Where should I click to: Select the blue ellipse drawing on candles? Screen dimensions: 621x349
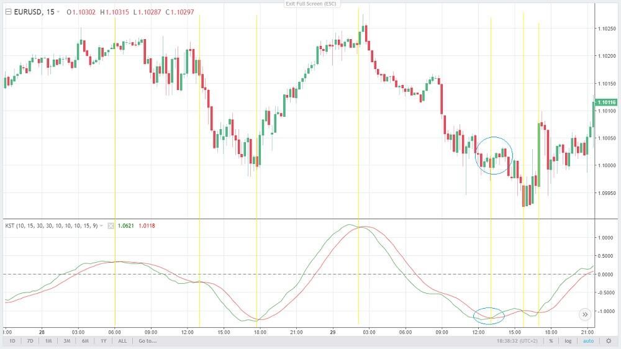coord(494,155)
